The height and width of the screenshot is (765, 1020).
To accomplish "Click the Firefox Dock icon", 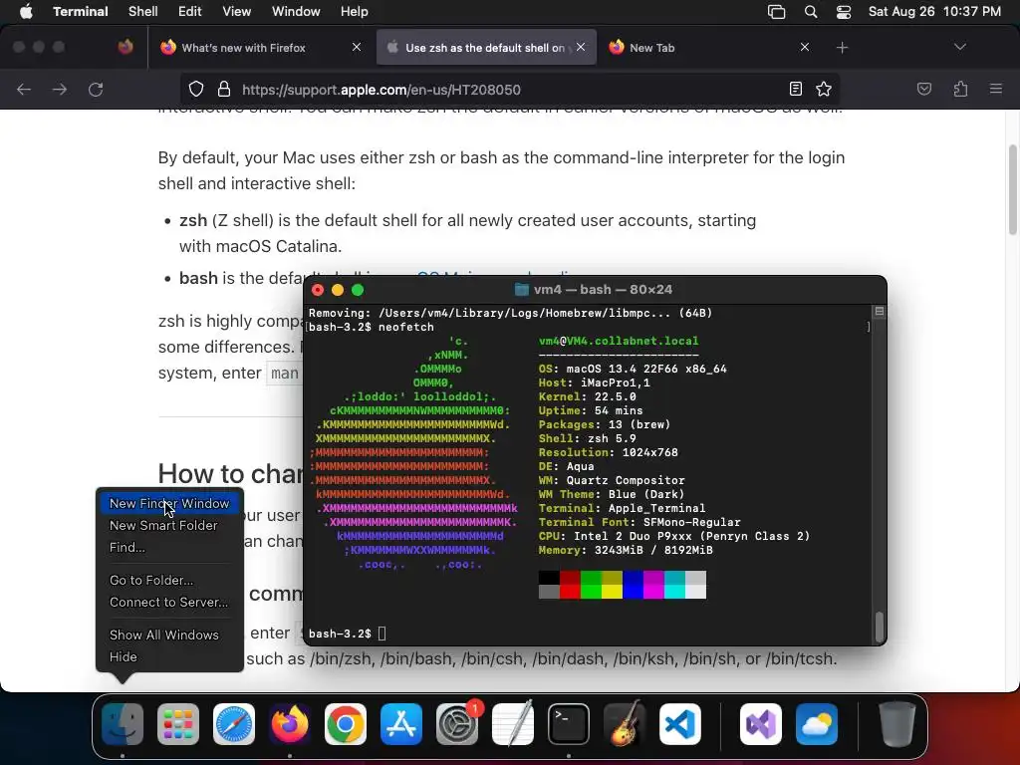I will 290,724.
